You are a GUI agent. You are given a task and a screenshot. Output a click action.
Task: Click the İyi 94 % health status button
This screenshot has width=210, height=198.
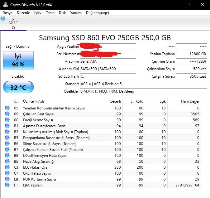click(x=18, y=60)
